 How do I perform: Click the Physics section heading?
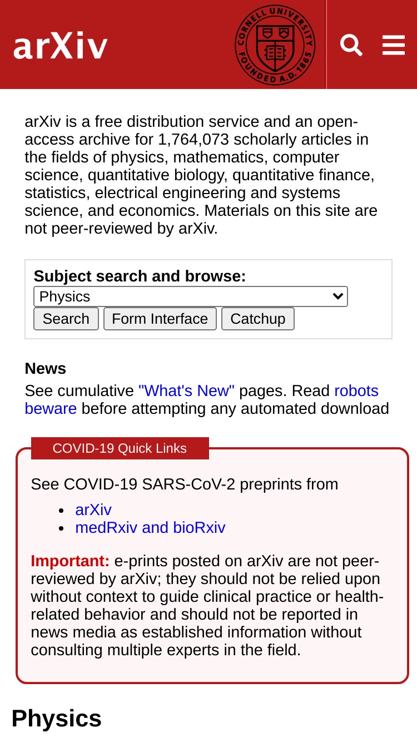[x=57, y=719]
